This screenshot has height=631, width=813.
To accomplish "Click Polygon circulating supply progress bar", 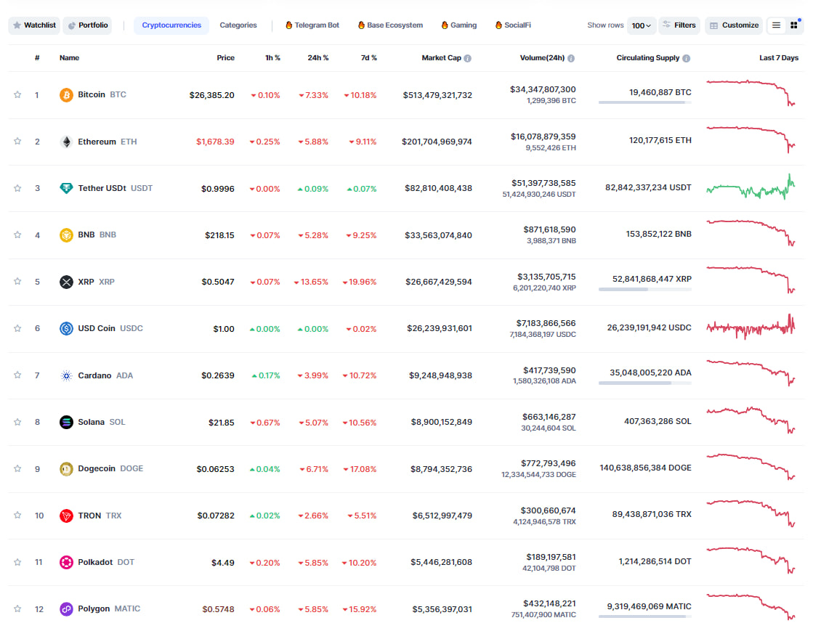I will click(x=644, y=616).
